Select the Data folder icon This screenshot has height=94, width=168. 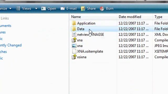pyautogui.click(x=74, y=29)
